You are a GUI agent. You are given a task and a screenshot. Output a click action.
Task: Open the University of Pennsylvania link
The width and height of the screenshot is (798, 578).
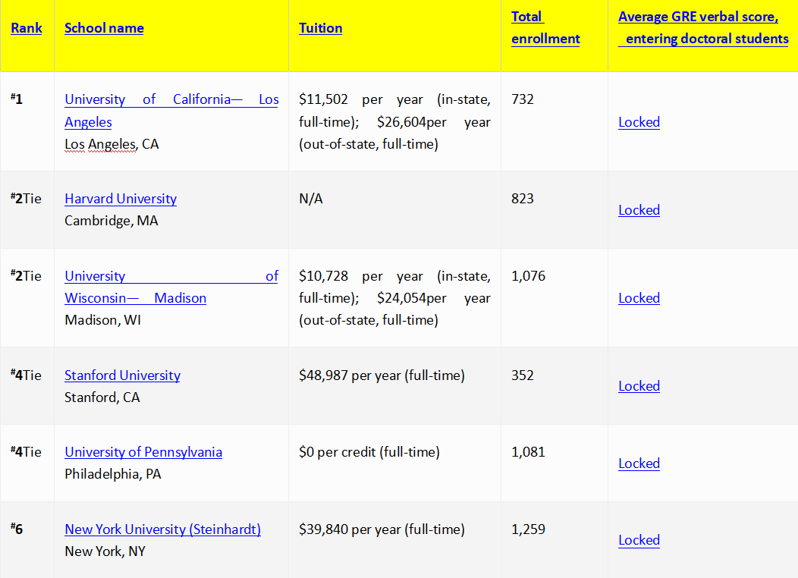pyautogui.click(x=143, y=452)
